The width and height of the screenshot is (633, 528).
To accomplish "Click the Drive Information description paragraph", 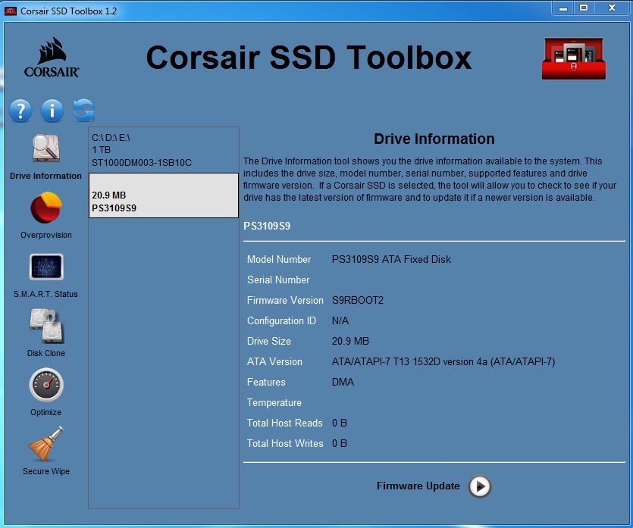I will click(x=430, y=180).
